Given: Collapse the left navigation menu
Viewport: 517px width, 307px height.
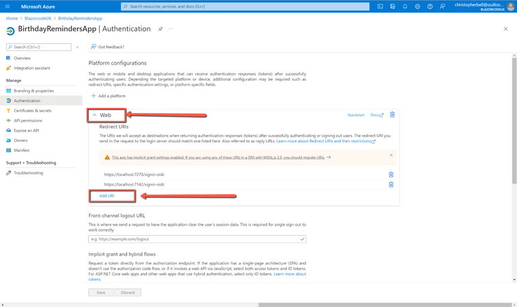Looking at the screenshot, I should [77, 47].
